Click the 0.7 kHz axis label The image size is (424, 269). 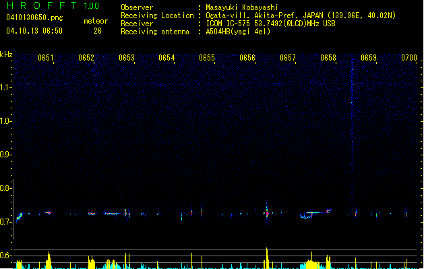coord(6,222)
